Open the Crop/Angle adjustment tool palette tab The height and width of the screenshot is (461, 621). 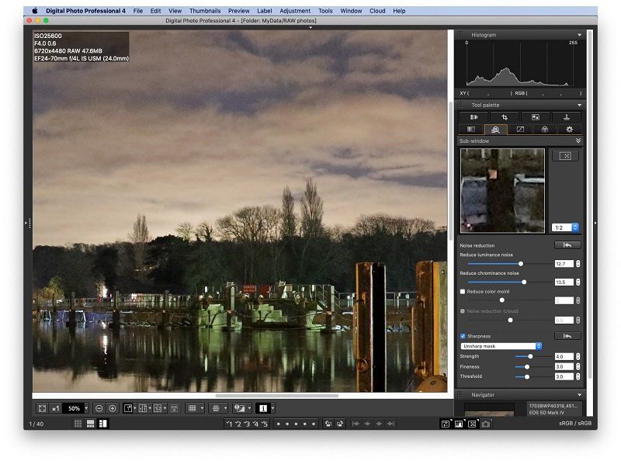(505, 116)
